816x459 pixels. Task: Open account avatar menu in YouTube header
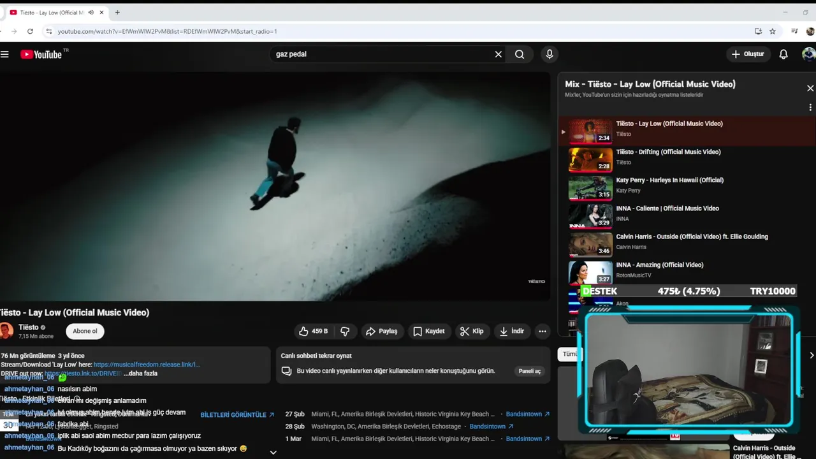[x=809, y=54]
